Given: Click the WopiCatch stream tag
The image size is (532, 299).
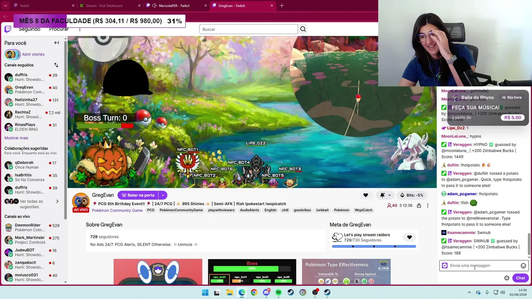Looking at the screenshot, I should coord(363,210).
